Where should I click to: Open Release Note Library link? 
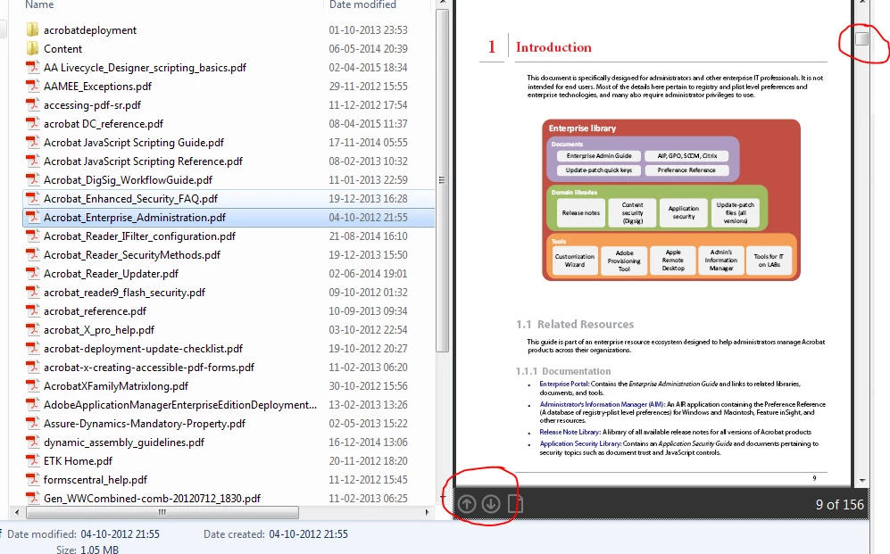pyautogui.click(x=570, y=432)
